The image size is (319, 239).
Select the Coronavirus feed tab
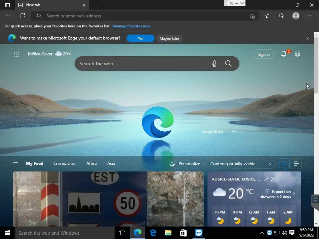pos(65,163)
